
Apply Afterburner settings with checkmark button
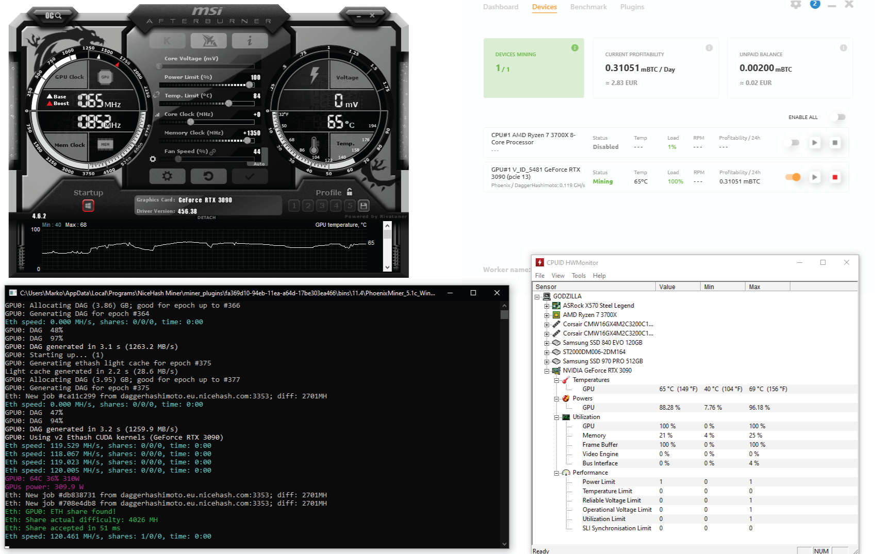(250, 176)
